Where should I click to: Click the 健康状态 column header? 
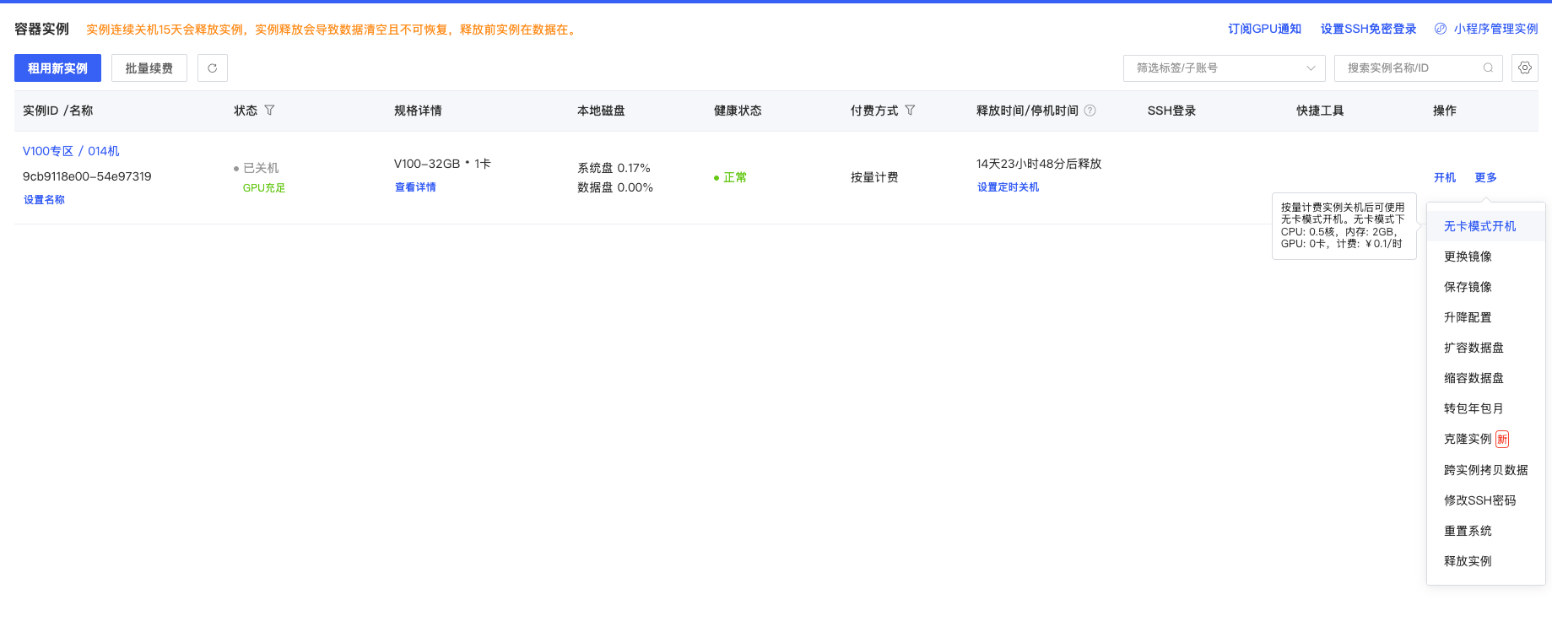738,111
